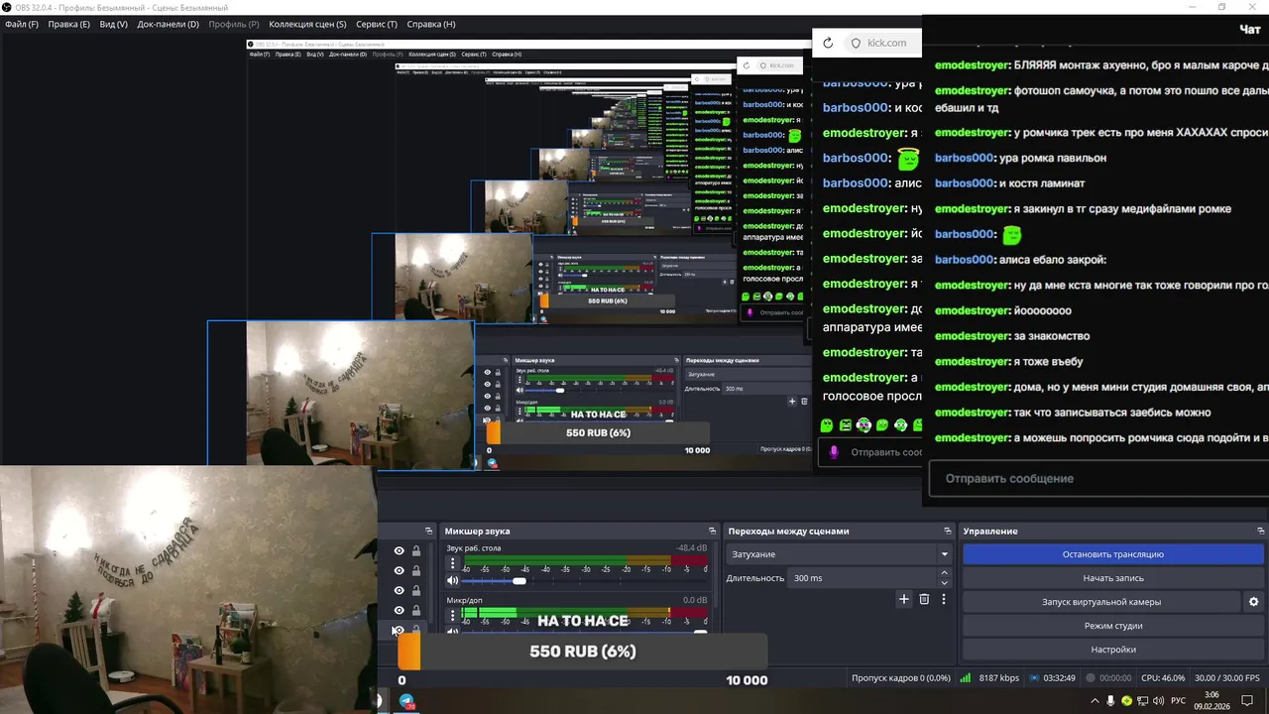The height and width of the screenshot is (714, 1269).
Task: Open options menu for Микр/доп channel
Action: pos(453,615)
